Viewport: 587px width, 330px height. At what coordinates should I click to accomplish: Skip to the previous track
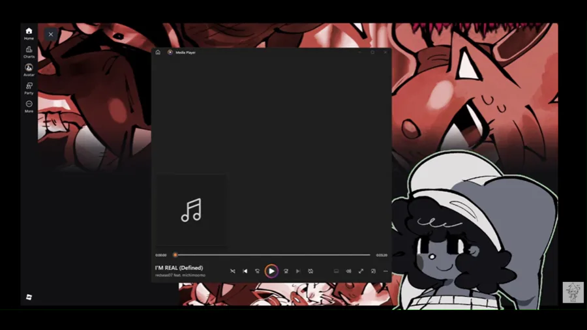tap(245, 271)
